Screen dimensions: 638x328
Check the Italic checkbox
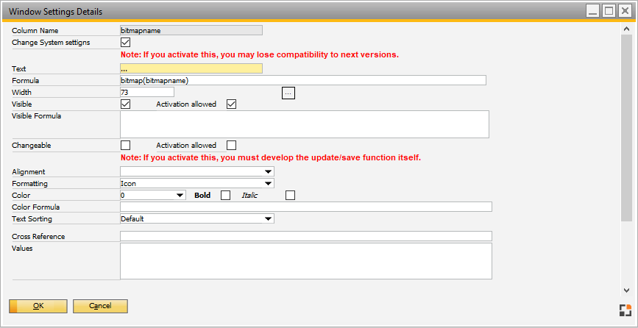290,195
